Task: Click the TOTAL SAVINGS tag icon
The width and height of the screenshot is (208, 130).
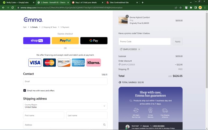Action: (x=120, y=82)
